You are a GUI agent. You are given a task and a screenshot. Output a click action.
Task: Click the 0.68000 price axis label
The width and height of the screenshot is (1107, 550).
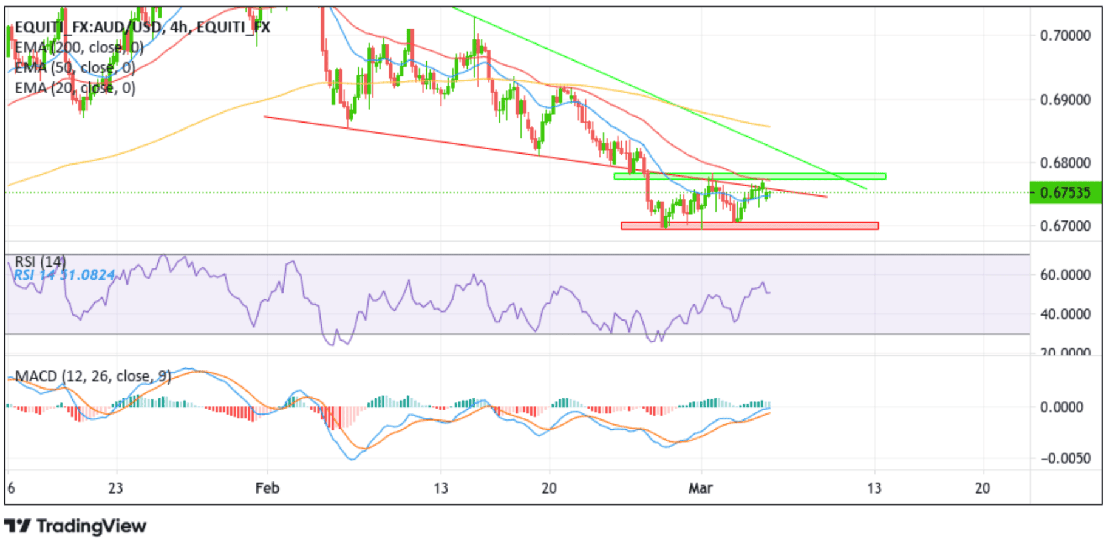coord(1066,163)
